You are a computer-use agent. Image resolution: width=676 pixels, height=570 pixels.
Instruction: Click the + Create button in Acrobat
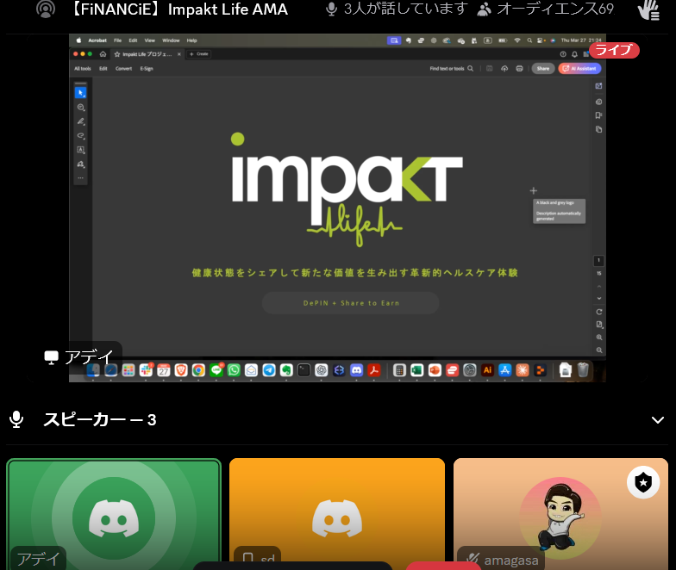(199, 54)
